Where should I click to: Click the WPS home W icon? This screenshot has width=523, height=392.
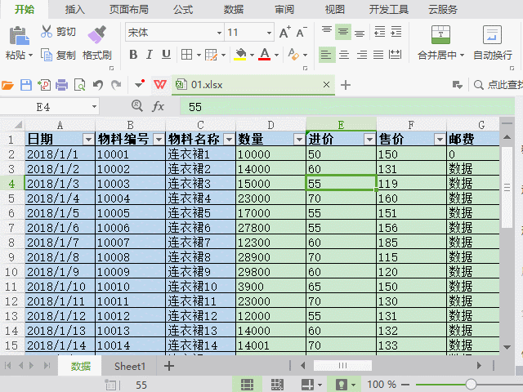(x=160, y=85)
